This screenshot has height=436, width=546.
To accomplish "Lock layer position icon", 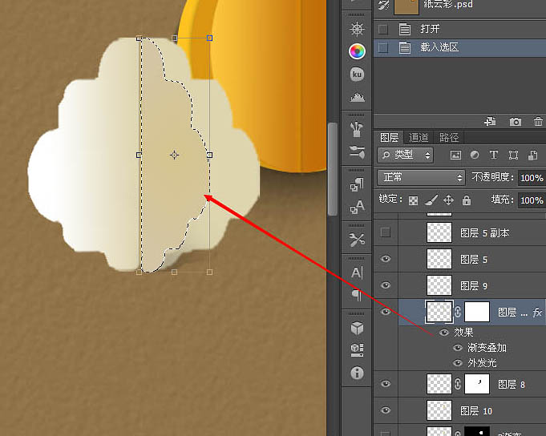I will (448, 200).
